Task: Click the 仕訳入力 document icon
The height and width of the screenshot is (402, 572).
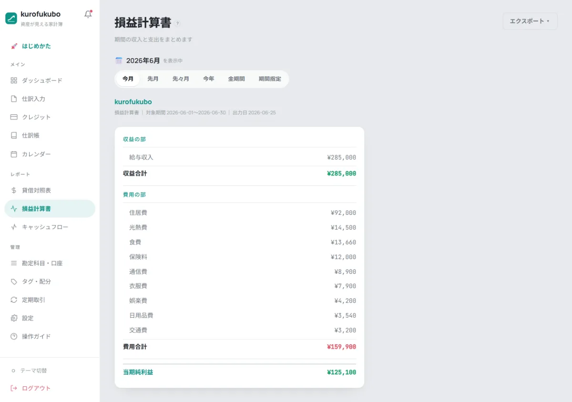Action: tap(14, 99)
